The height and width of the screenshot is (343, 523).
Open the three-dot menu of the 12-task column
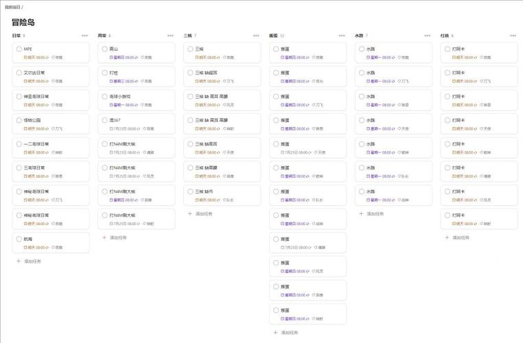pos(342,36)
